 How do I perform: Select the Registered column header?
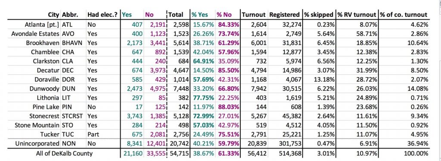(284, 15)
